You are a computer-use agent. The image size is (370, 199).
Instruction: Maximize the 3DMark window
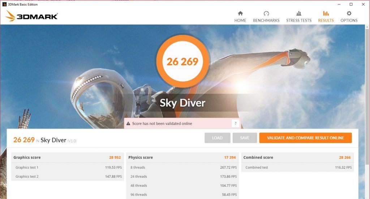[x=351, y=4]
